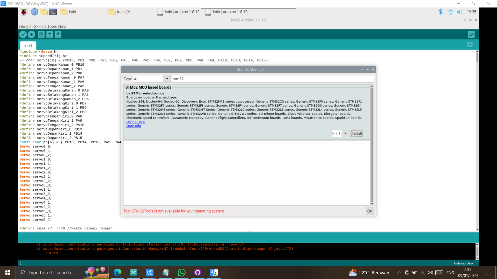Click the terminal icon in taskbar
The image size is (497, 279).
point(53,12)
